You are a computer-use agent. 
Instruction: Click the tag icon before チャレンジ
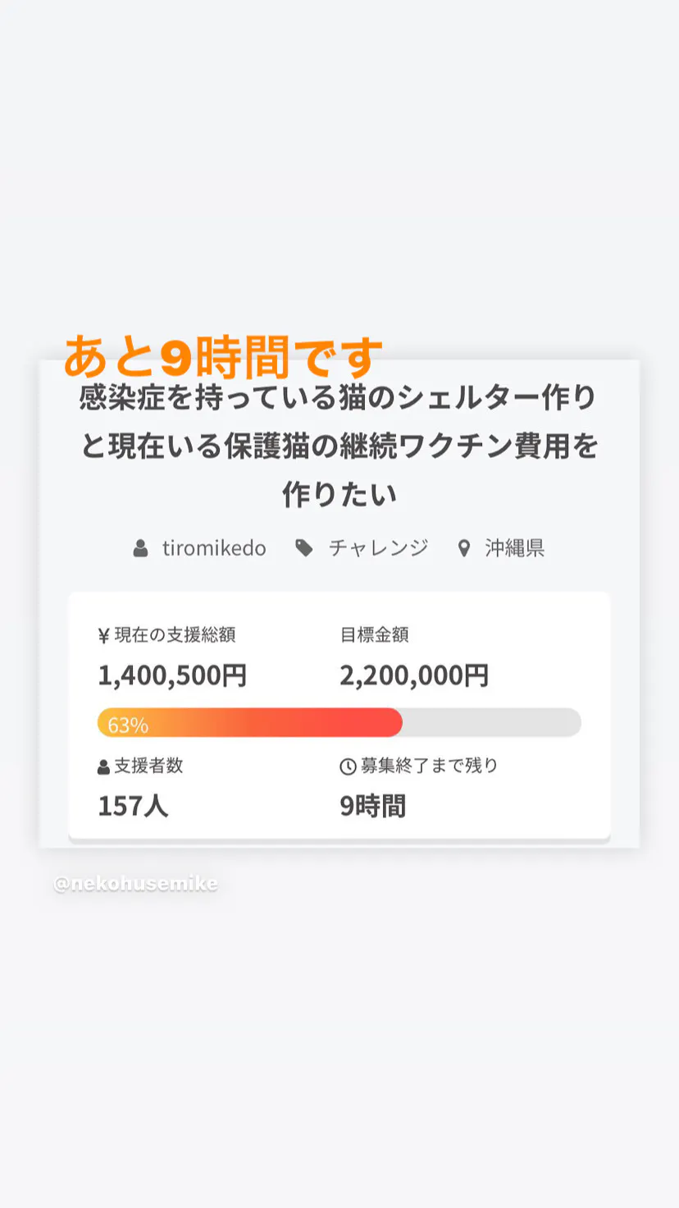coord(304,548)
